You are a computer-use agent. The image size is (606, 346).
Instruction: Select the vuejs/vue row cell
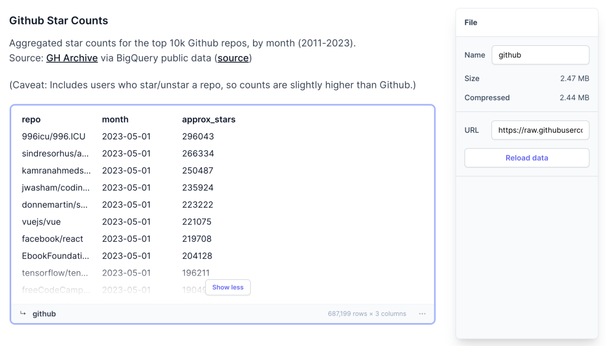pos(42,222)
